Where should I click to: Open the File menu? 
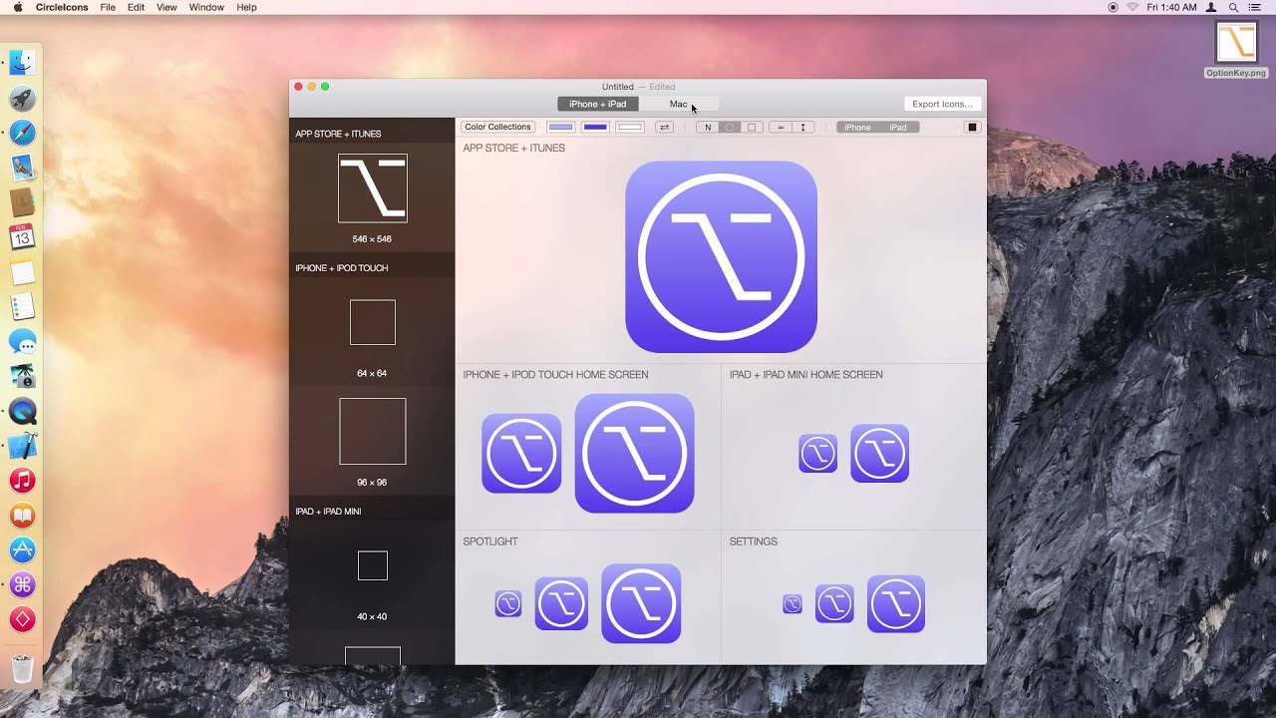click(108, 7)
